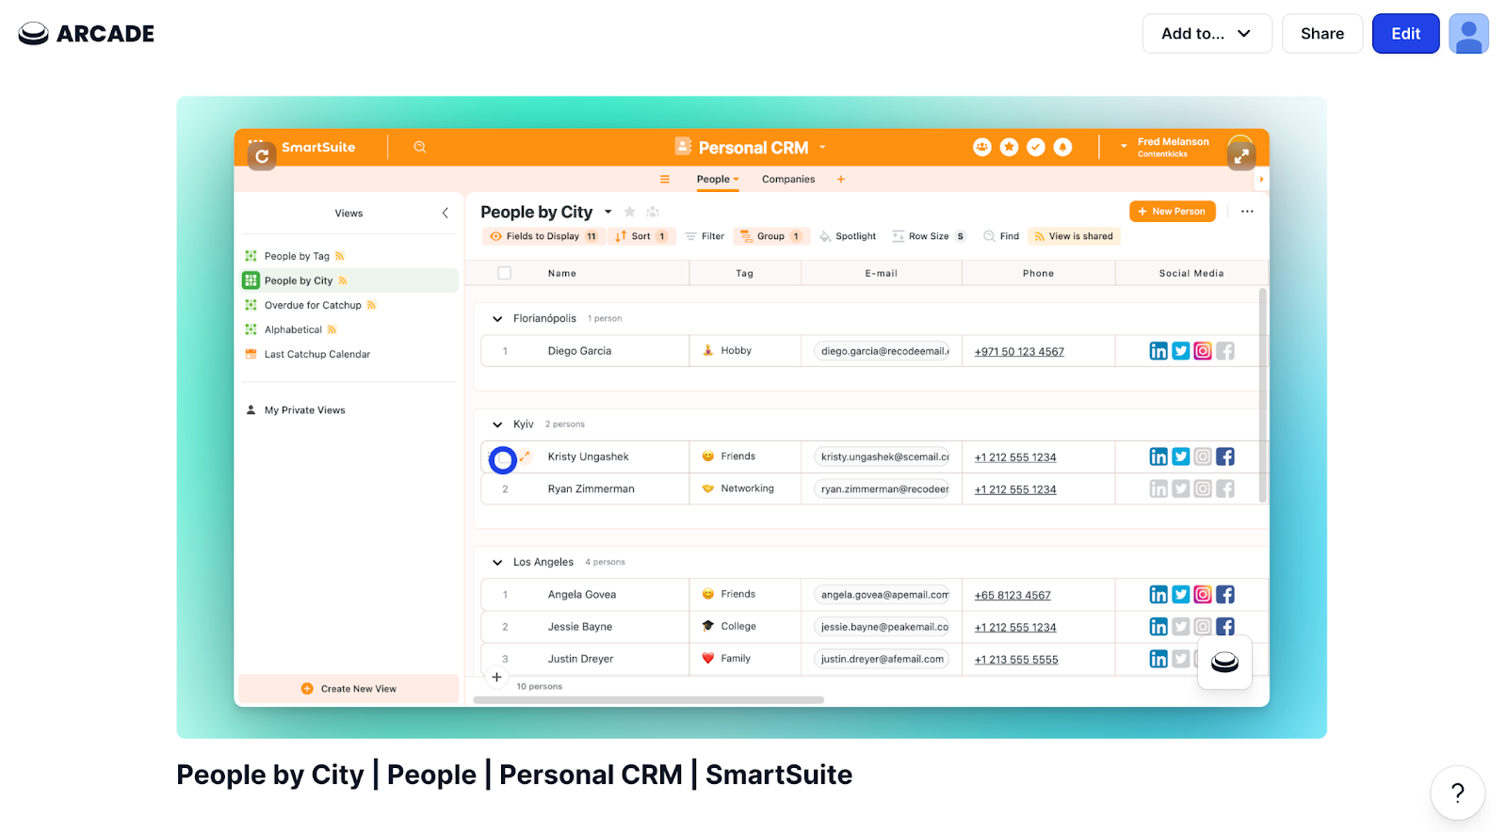
Task: Click Diego Garcia's phone number link
Action: (x=1019, y=352)
